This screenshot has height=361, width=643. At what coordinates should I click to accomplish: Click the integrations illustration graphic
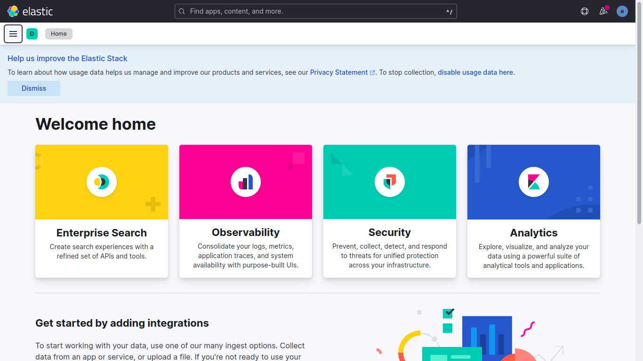[x=471, y=335]
